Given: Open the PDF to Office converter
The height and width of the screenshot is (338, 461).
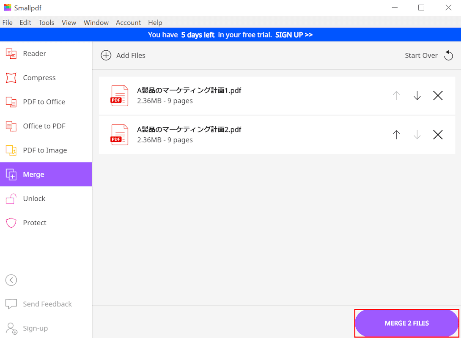Looking at the screenshot, I should (46, 102).
